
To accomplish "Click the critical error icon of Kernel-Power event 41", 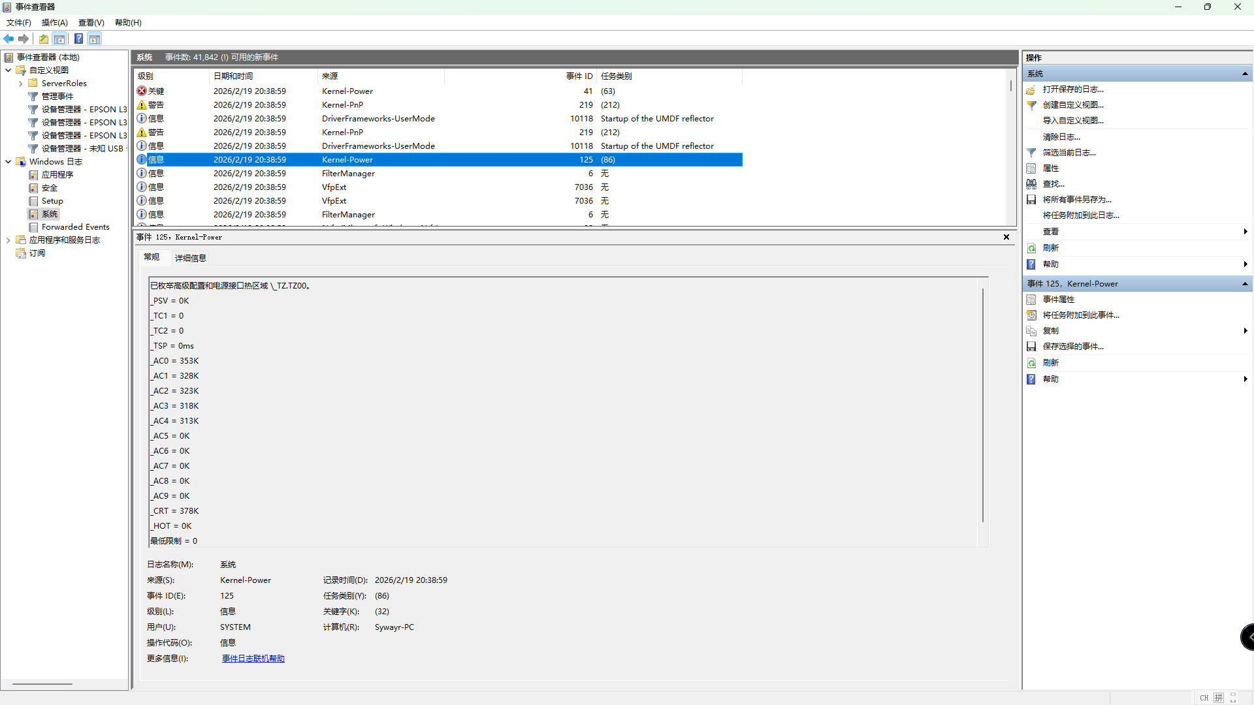I will tap(142, 91).
